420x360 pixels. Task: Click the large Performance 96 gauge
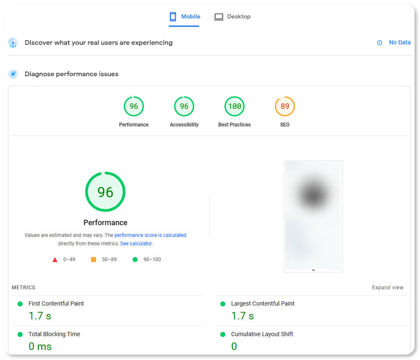(x=105, y=192)
